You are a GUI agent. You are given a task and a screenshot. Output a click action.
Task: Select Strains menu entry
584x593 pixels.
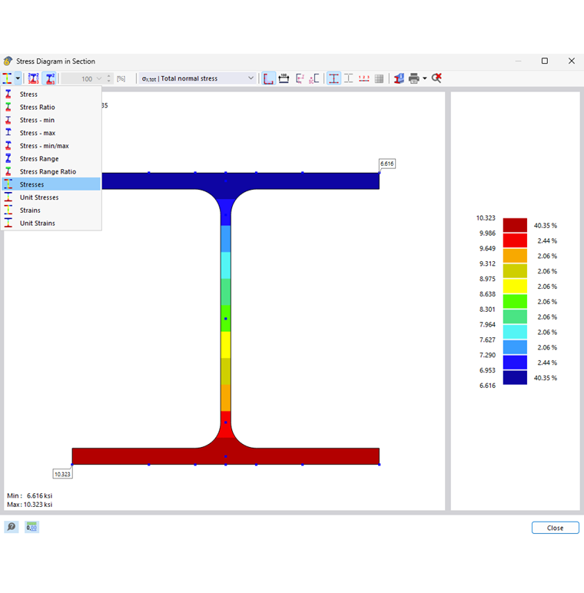[51, 210]
